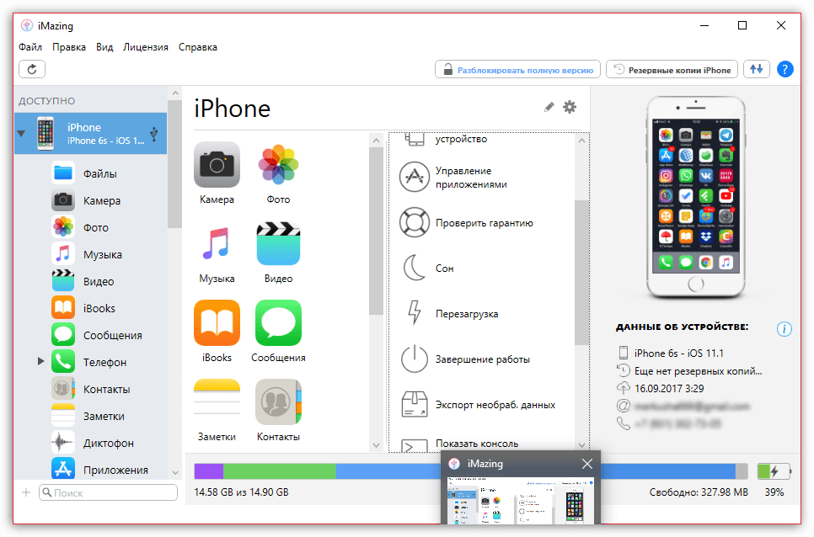Select the iPhone 6s device row
This screenshot has width=814, height=537.
coord(91,133)
